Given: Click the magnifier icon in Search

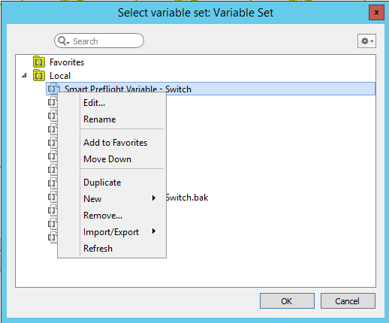Looking at the screenshot, I should pos(62,41).
